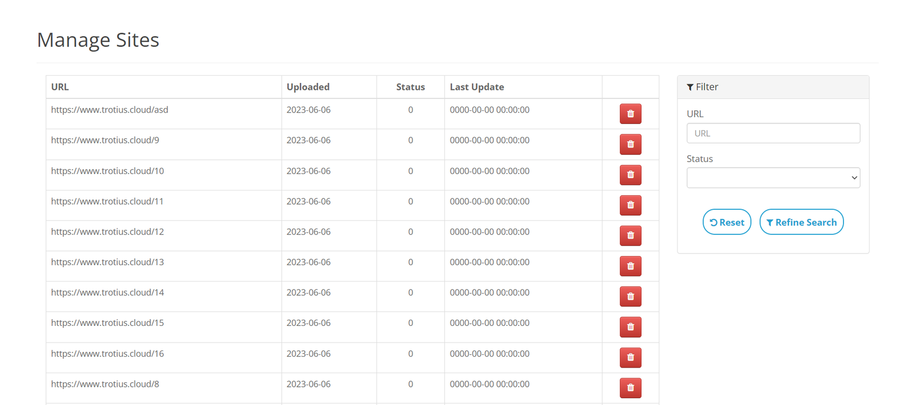Delete the trotius.cloud/8 site row
910x405 pixels.
630,388
